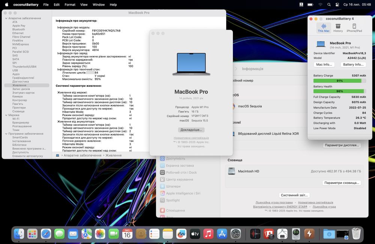Open the File menu
The width and height of the screenshot is (375, 244).
pyautogui.click(x=46, y=5)
